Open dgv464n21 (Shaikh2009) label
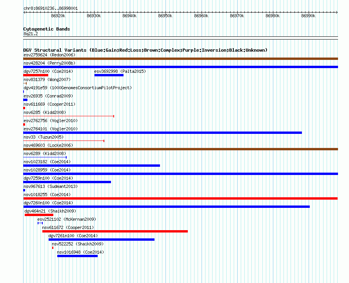Screen dimensions: 349x283 50,211
